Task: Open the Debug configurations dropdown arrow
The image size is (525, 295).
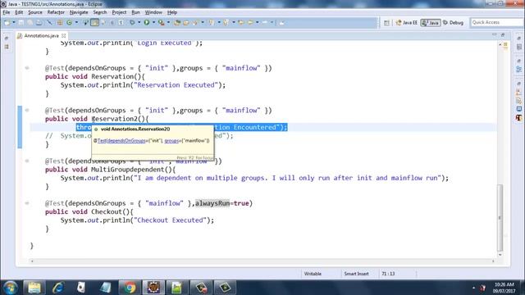Action: [139, 22]
